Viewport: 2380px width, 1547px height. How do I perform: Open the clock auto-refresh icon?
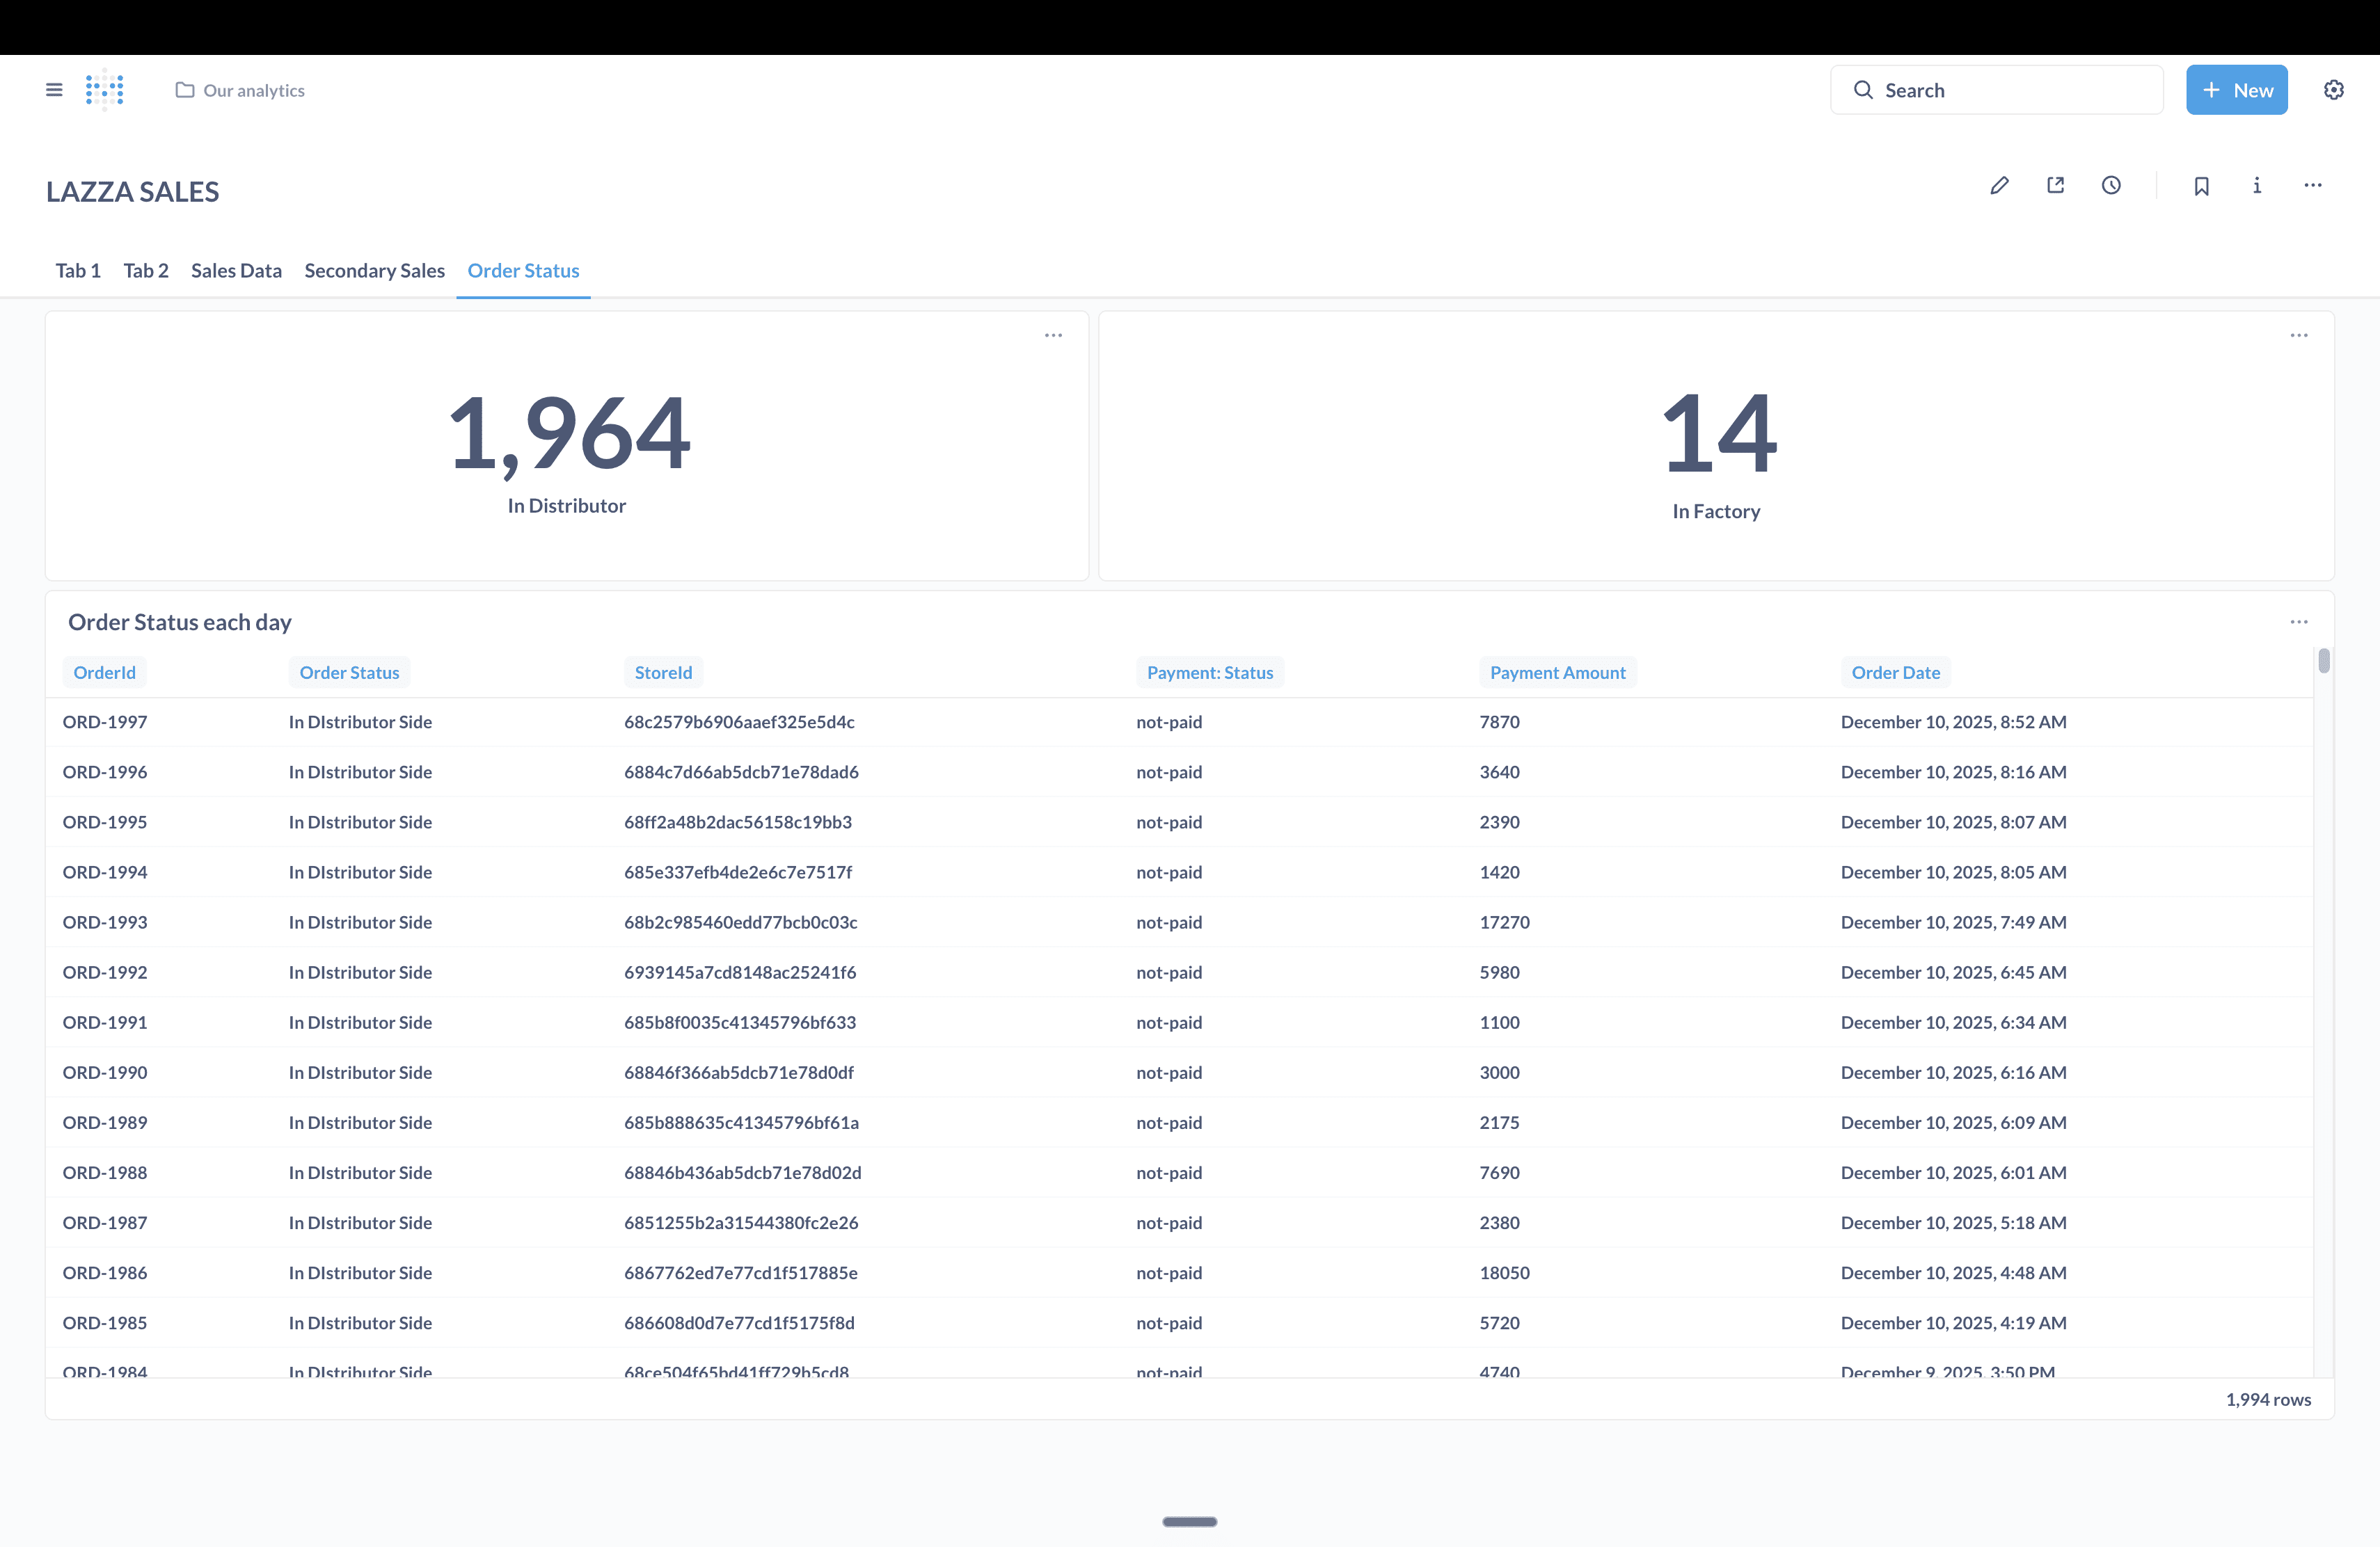pyautogui.click(x=2111, y=186)
